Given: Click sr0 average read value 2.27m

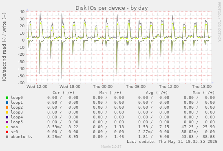Looking at the screenshot, I should tap(144, 132).
